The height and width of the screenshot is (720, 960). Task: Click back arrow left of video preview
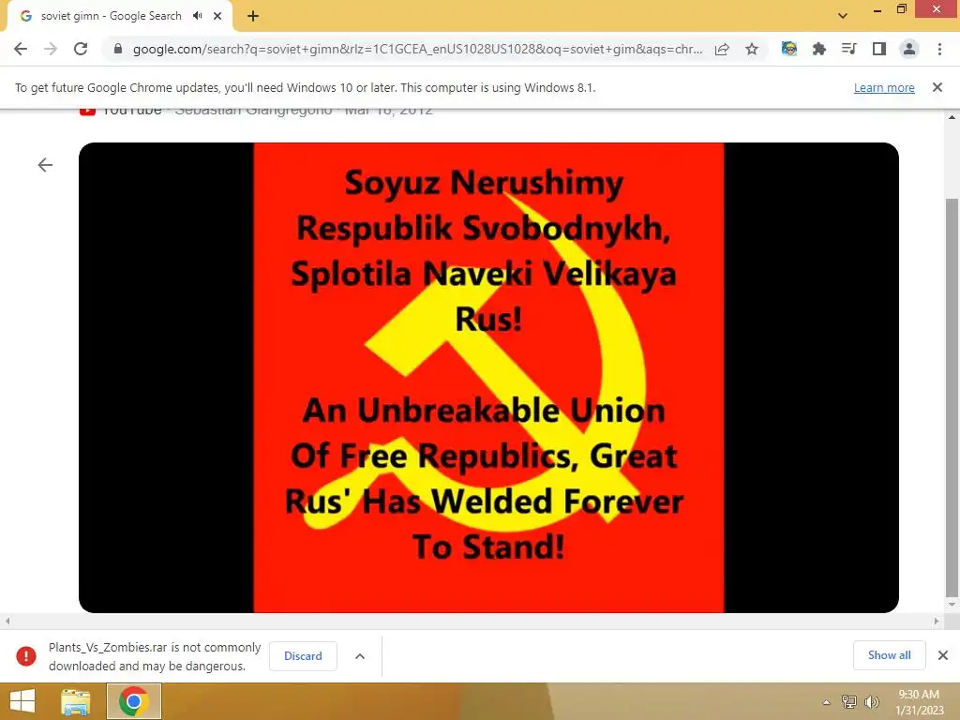(x=45, y=165)
